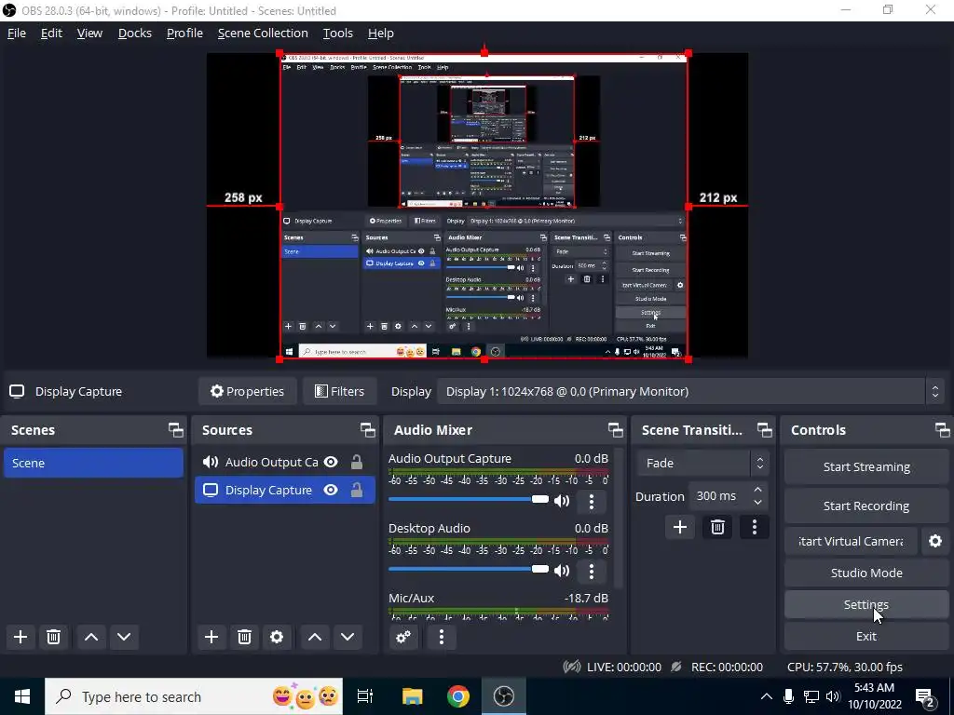Open source properties gear in Sources panel
Image resolution: width=954 pixels, height=715 pixels.
point(277,637)
